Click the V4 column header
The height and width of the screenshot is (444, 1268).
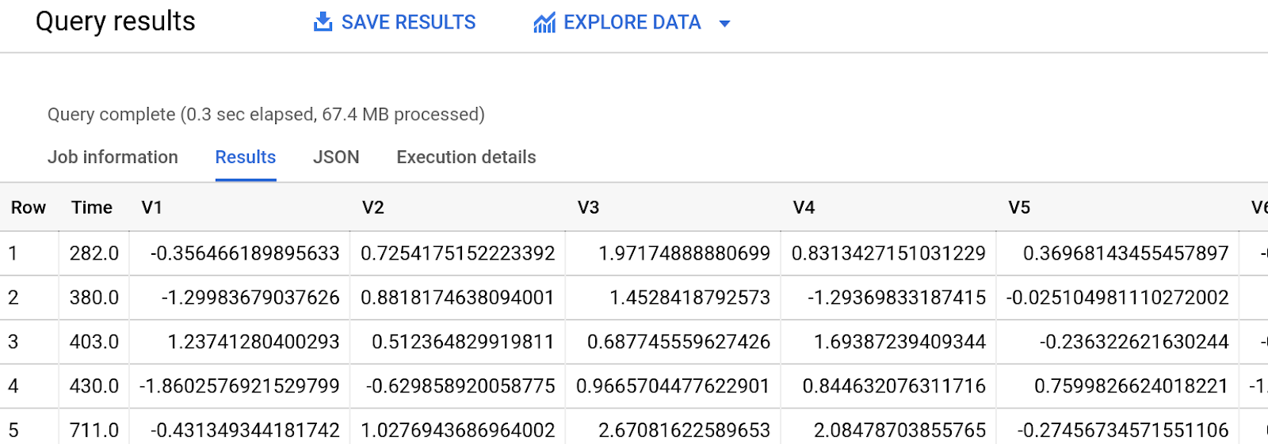click(804, 207)
